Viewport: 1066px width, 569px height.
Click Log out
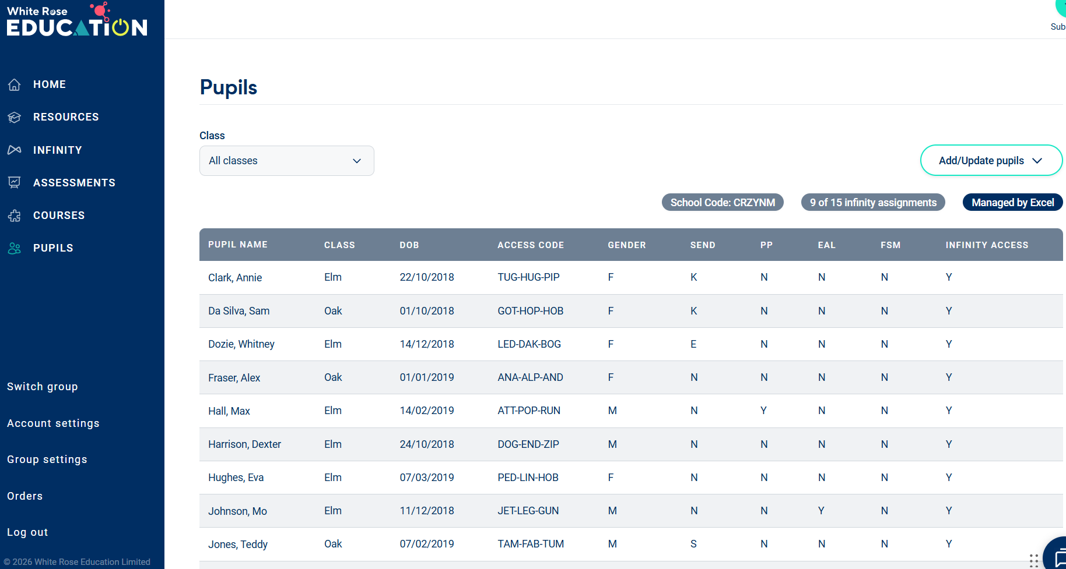pos(27,532)
